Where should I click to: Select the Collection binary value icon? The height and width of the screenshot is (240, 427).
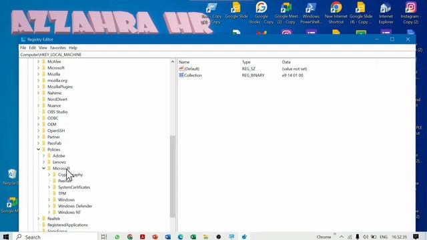click(x=181, y=75)
